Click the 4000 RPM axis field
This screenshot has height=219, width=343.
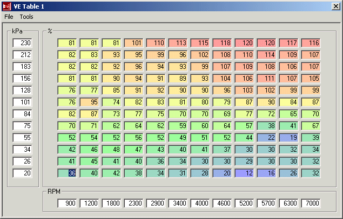200,204
